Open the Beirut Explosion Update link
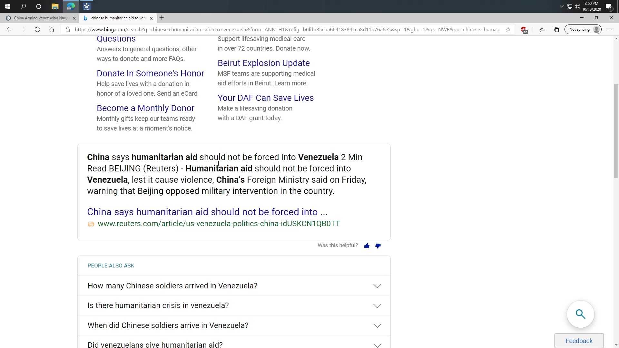The height and width of the screenshot is (348, 619). pyautogui.click(x=263, y=63)
